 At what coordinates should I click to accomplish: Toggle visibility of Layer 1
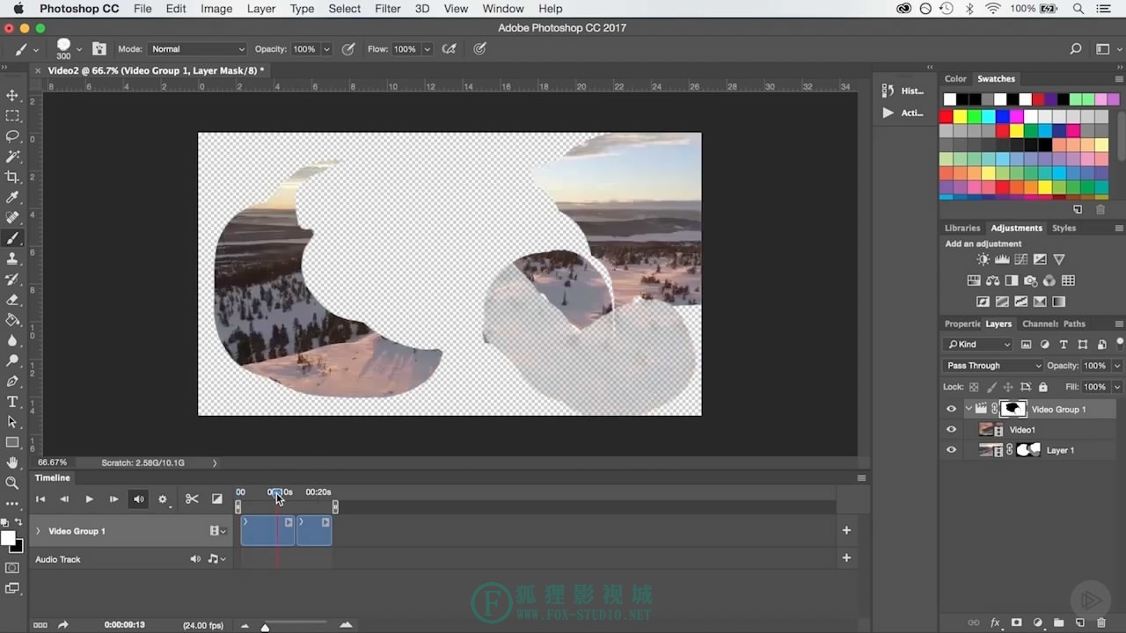(x=951, y=450)
